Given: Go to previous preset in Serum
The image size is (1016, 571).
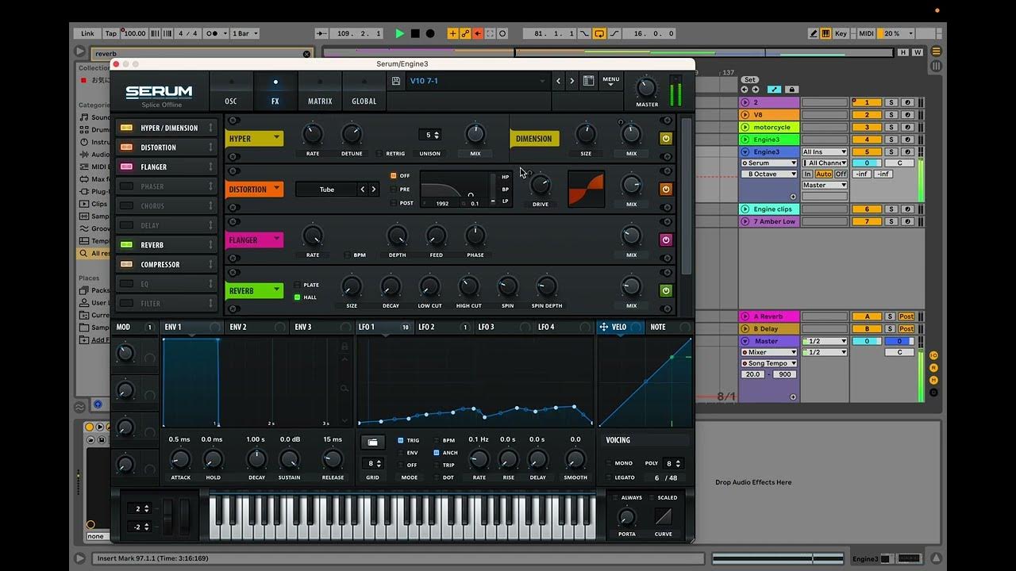Looking at the screenshot, I should [x=558, y=81].
